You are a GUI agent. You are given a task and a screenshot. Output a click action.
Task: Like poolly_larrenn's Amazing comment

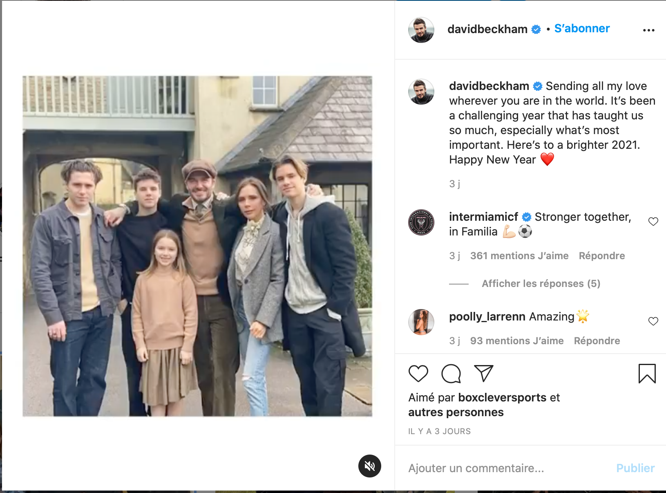tap(653, 321)
